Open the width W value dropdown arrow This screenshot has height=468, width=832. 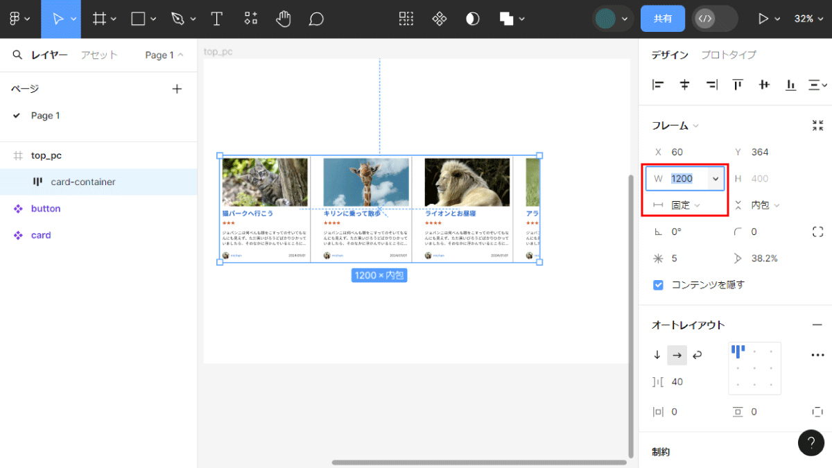click(715, 179)
